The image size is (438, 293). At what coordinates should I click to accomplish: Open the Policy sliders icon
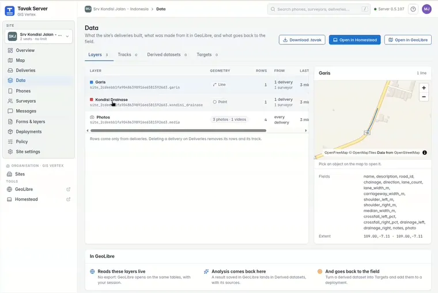pos(10,141)
